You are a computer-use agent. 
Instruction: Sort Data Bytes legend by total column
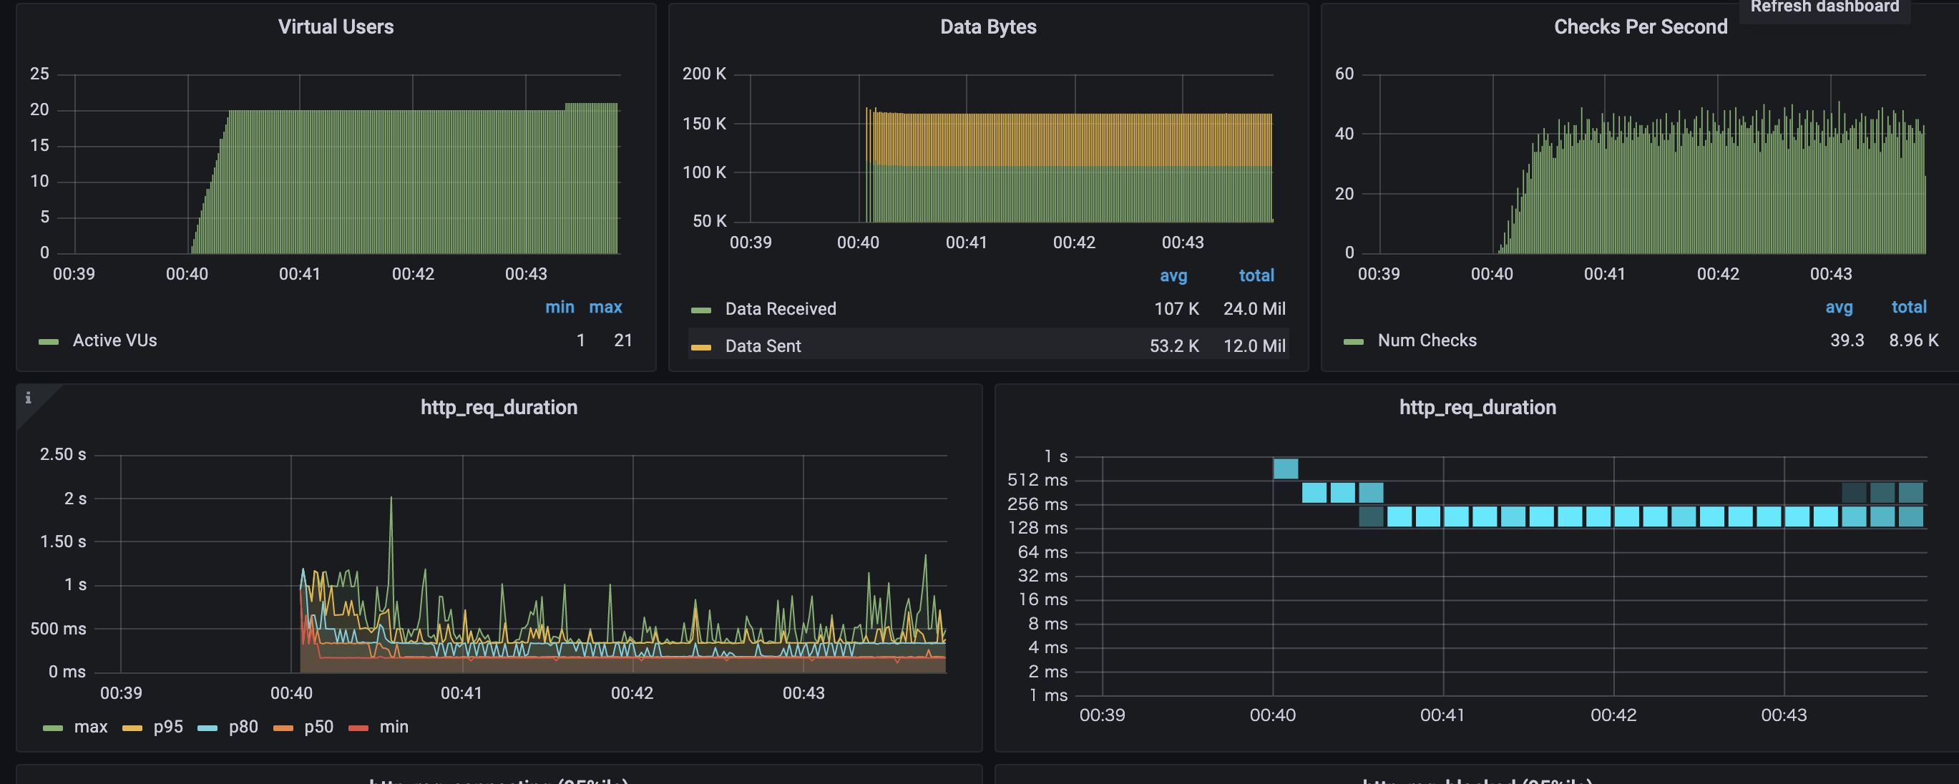(x=1256, y=275)
